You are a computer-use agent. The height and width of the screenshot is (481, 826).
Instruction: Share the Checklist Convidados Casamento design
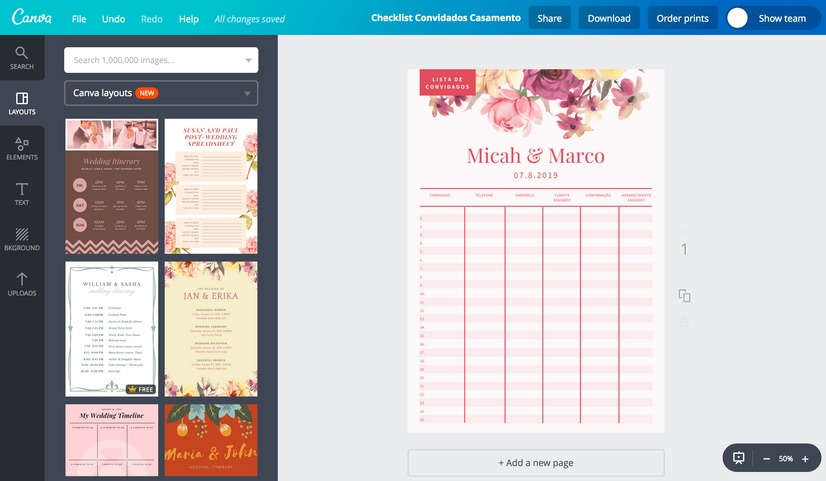click(x=549, y=18)
